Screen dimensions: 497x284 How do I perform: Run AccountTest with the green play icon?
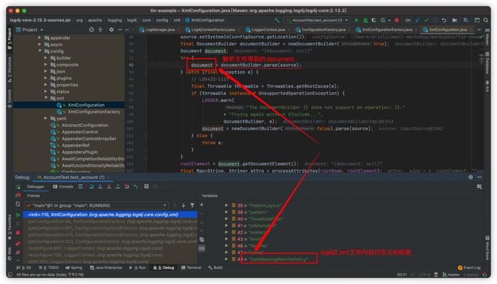point(357,20)
